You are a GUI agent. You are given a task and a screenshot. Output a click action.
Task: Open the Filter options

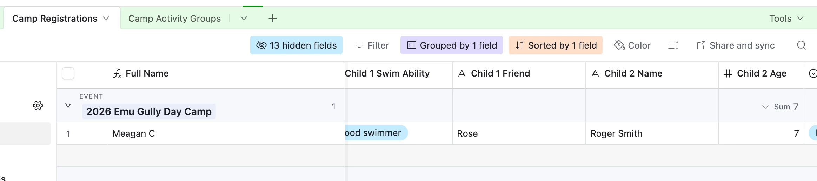372,45
